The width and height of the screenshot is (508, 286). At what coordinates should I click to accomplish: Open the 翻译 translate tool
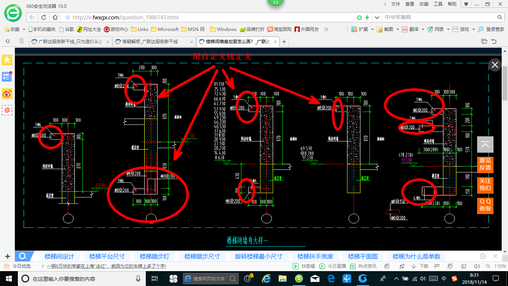[x=410, y=29]
